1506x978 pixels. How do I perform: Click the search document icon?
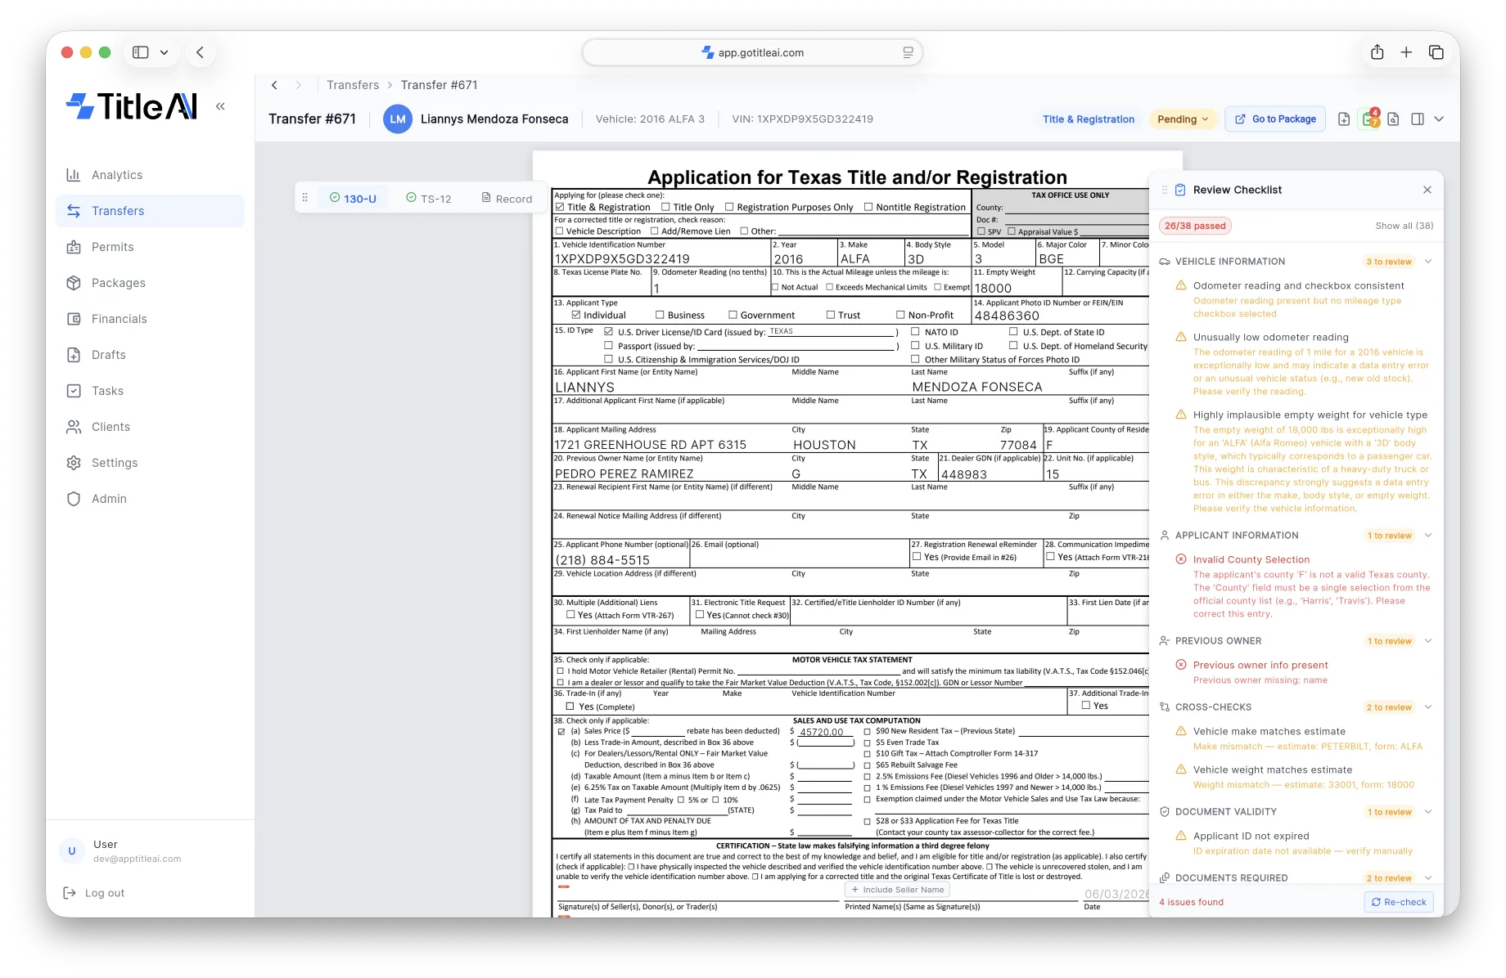[x=1393, y=119]
